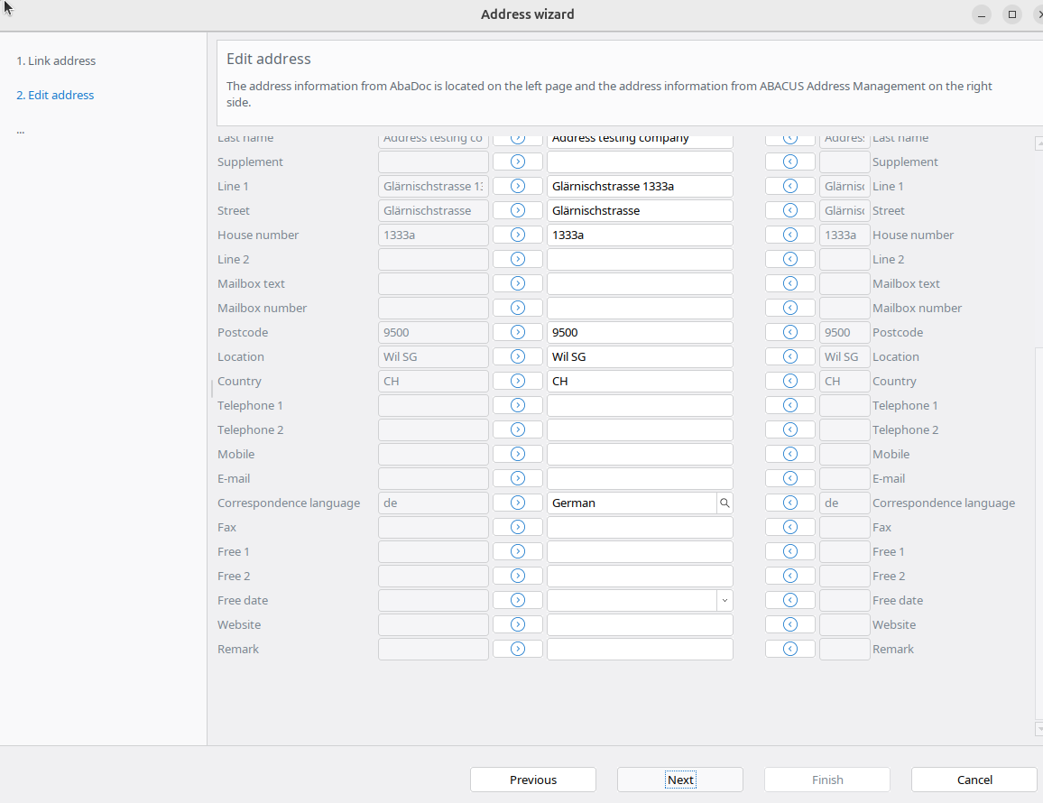Select Link address step in sidebar
The height and width of the screenshot is (803, 1043).
pos(56,60)
